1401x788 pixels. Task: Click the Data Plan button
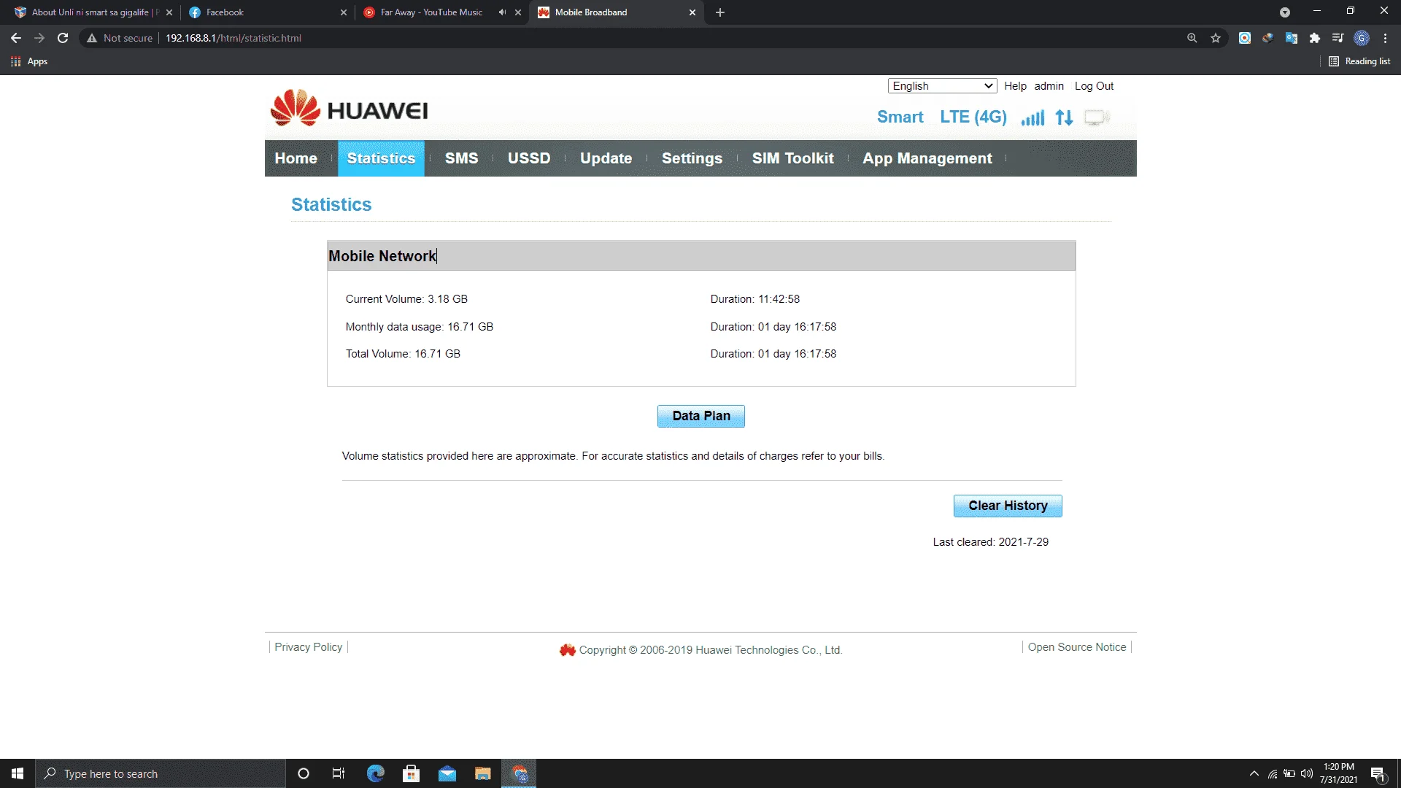click(700, 416)
